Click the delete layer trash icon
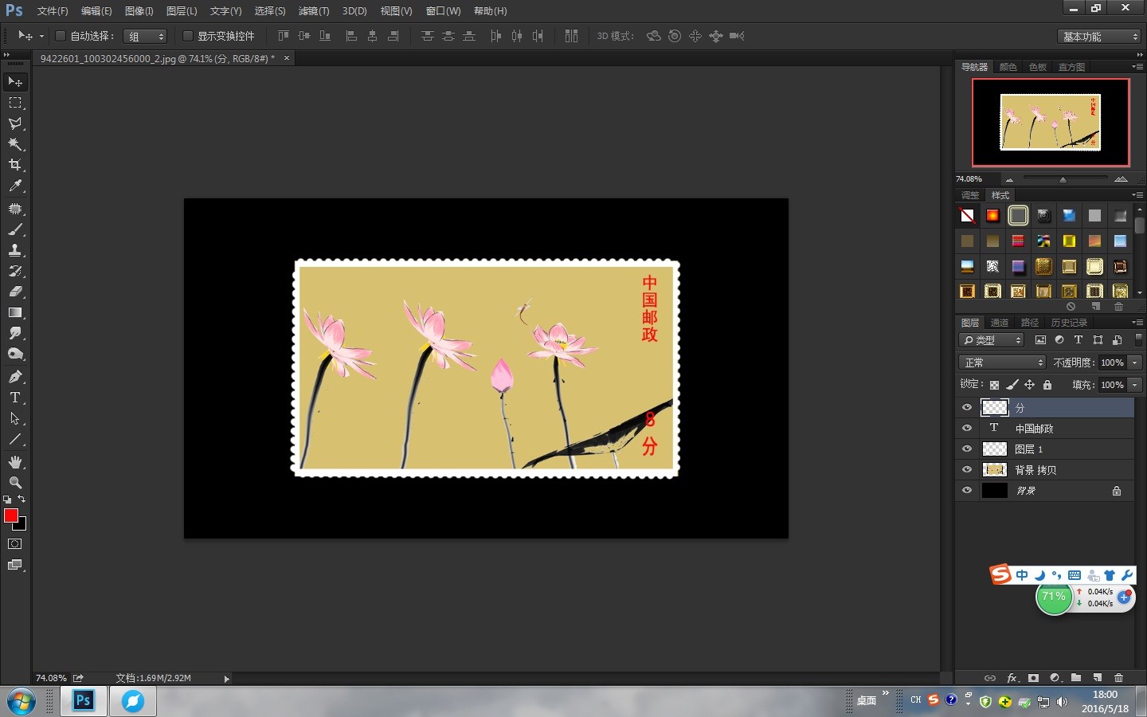 pos(1118,678)
